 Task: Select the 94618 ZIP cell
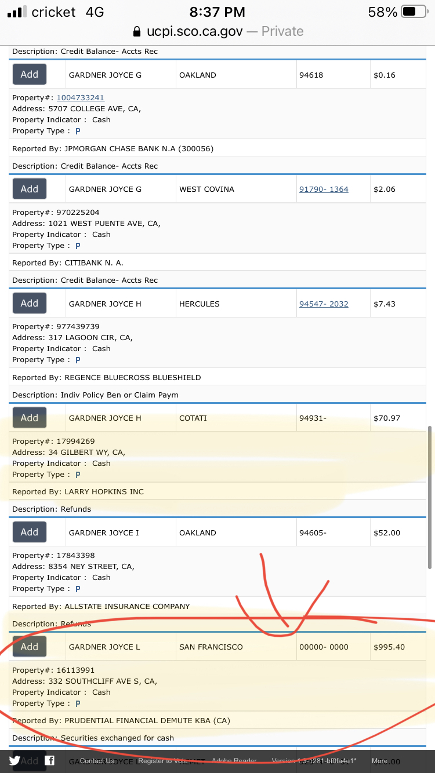[333, 75]
